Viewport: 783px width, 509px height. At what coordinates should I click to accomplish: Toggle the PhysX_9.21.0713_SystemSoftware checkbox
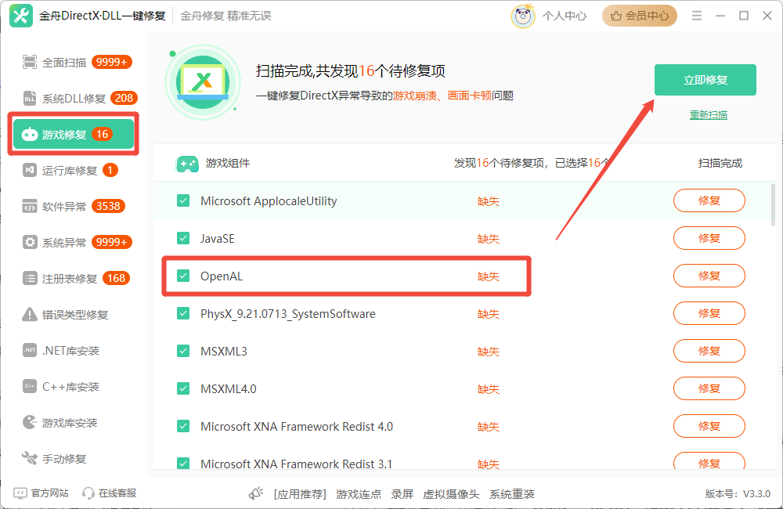[183, 313]
